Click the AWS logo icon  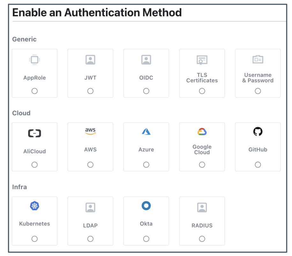pyautogui.click(x=90, y=131)
